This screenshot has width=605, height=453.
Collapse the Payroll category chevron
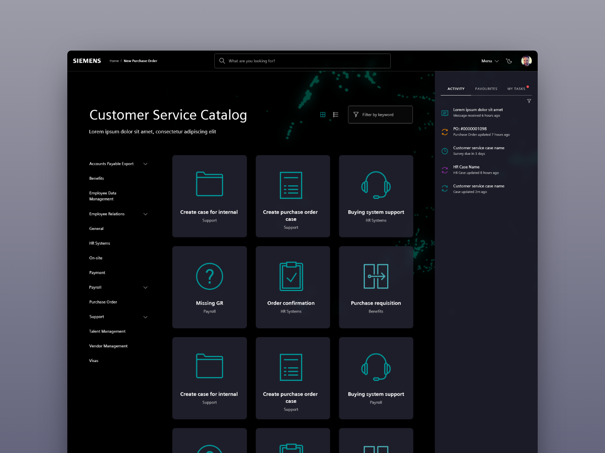[x=146, y=287]
